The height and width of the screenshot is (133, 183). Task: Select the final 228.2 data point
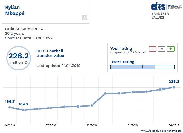coord(174,87)
